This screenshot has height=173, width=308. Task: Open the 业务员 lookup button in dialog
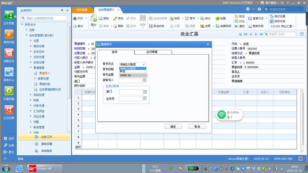(145, 99)
